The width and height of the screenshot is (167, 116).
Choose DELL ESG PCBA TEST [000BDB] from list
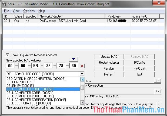coord(43,103)
